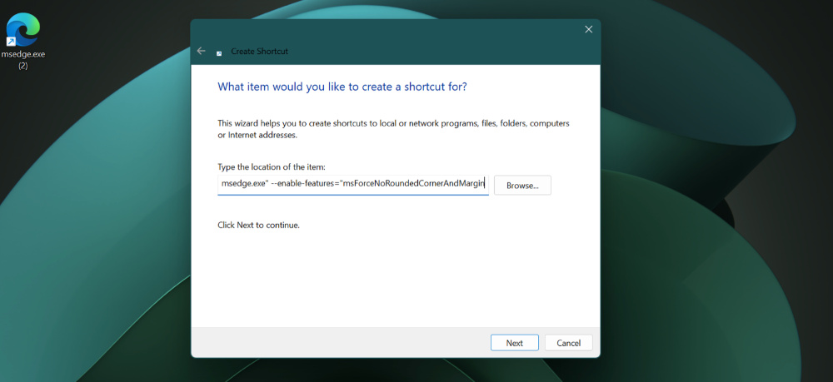Screen dimensions: 833x382
Task: Click the small shortcut icon beside Create Shortcut title
Action: click(x=219, y=53)
